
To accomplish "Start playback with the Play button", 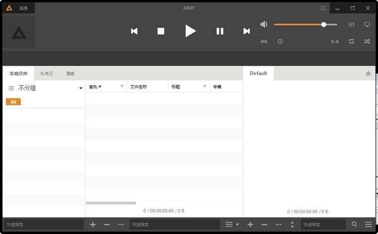I will (x=190, y=31).
